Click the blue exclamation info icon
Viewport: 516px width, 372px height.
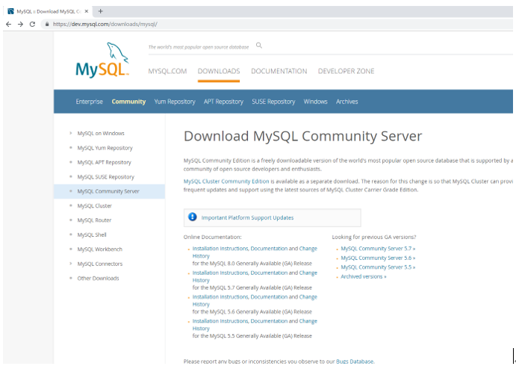pyautogui.click(x=192, y=217)
